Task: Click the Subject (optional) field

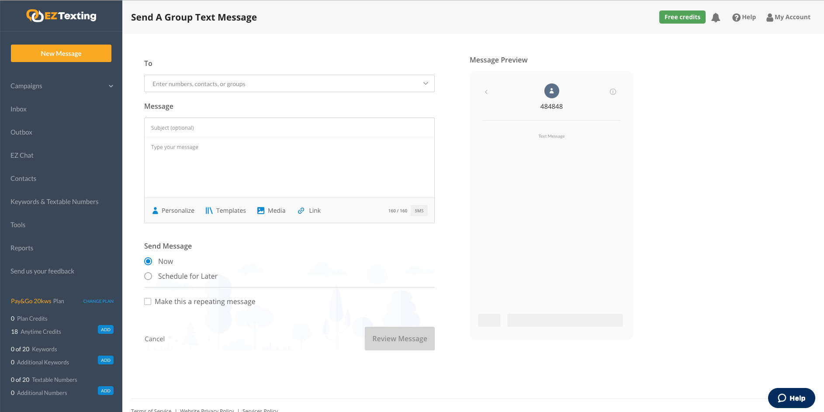Action: 289,128
